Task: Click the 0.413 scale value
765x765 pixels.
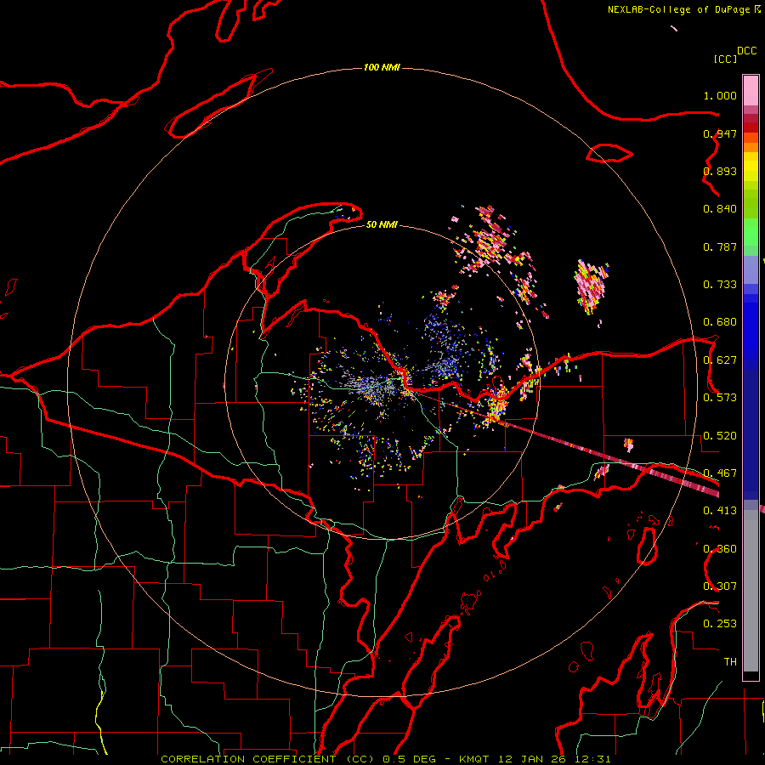Action: (x=720, y=511)
